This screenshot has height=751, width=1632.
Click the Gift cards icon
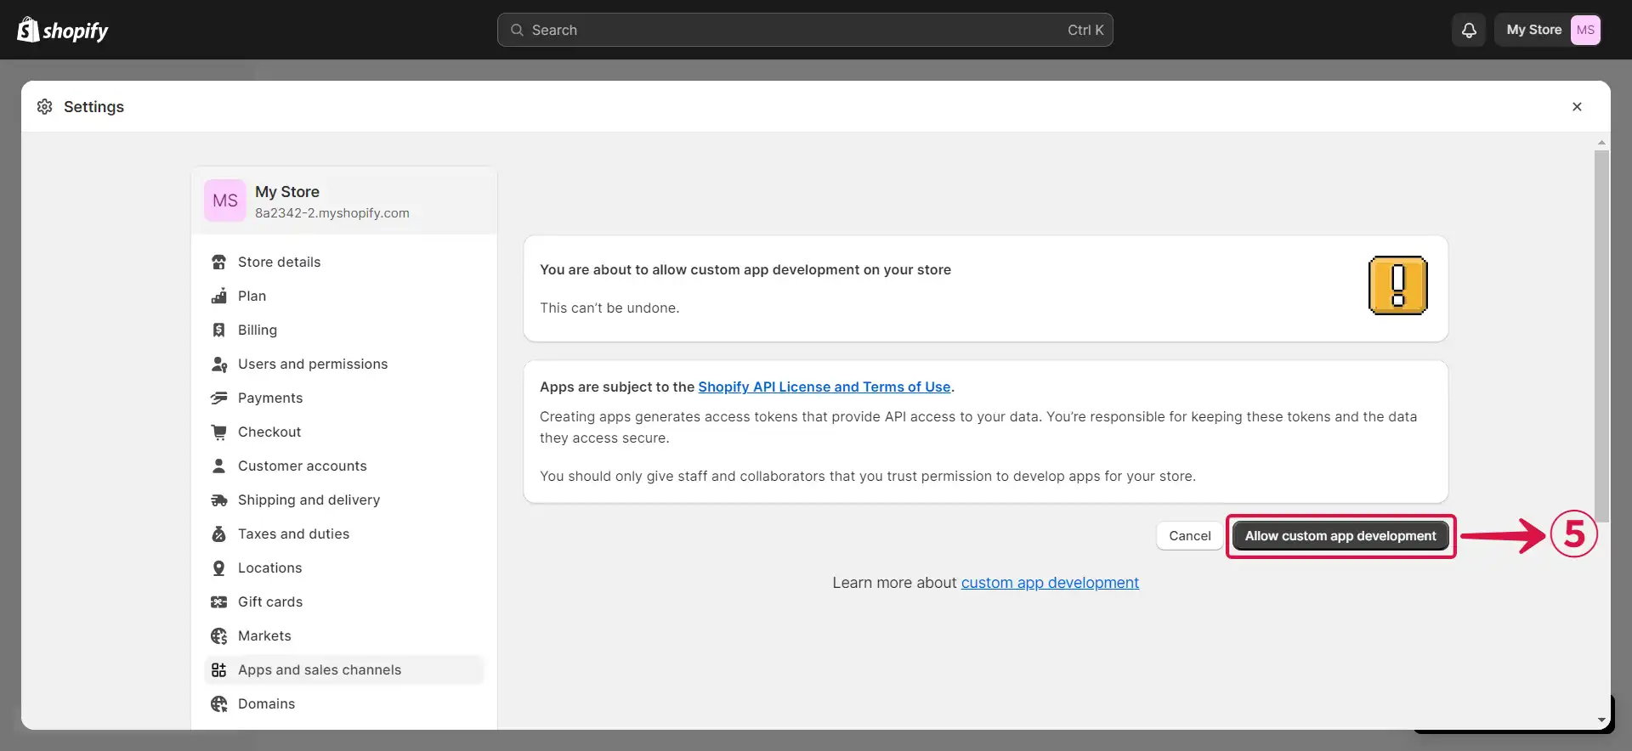click(219, 601)
